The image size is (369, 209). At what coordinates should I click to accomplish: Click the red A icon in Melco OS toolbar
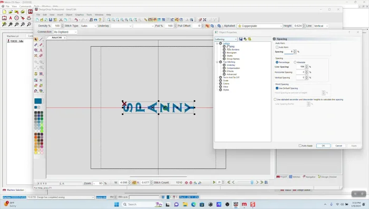click(x=11, y=18)
